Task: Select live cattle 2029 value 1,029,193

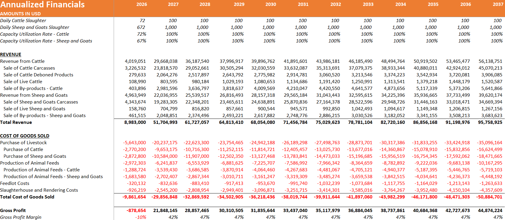Action: tap(233, 81)
